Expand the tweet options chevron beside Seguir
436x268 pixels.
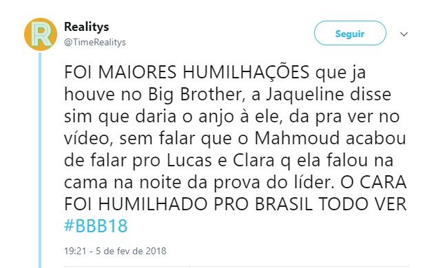(x=404, y=34)
